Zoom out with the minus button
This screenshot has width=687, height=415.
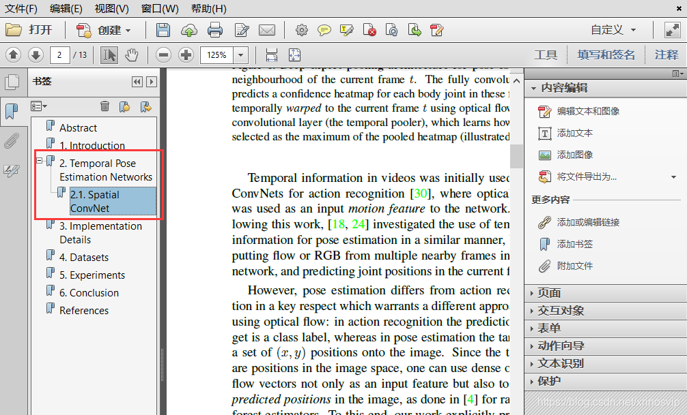(x=163, y=55)
